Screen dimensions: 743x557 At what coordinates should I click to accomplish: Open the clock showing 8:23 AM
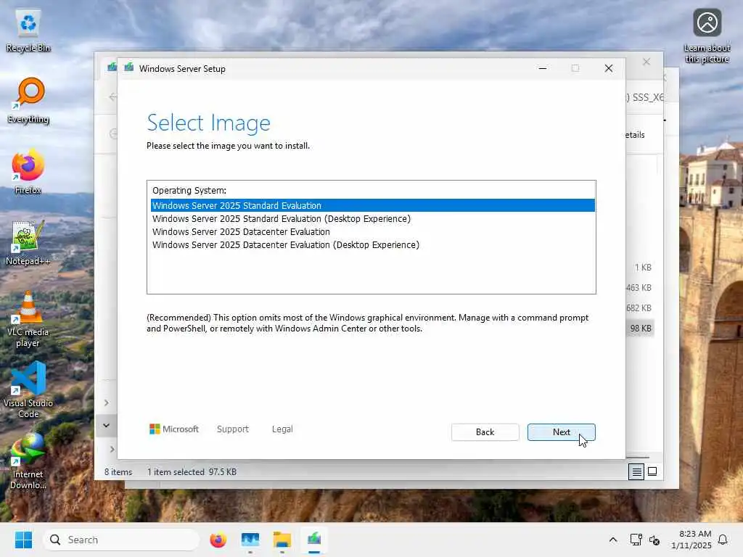[691, 540]
